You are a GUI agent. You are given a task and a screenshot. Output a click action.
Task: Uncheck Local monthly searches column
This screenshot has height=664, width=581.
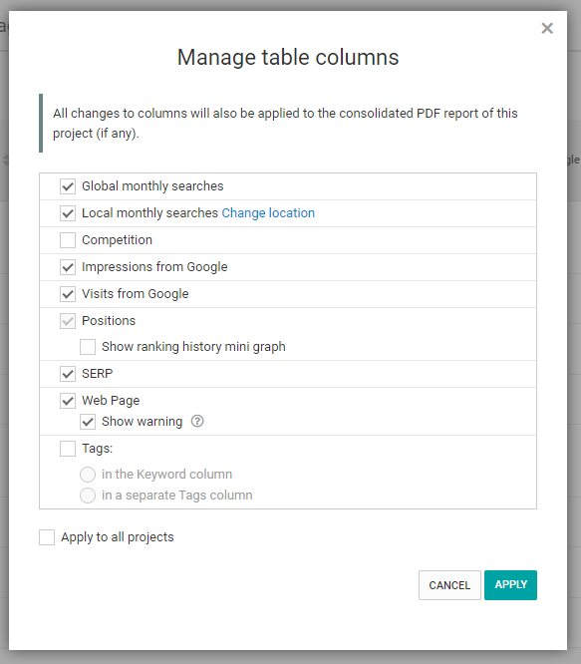(68, 213)
